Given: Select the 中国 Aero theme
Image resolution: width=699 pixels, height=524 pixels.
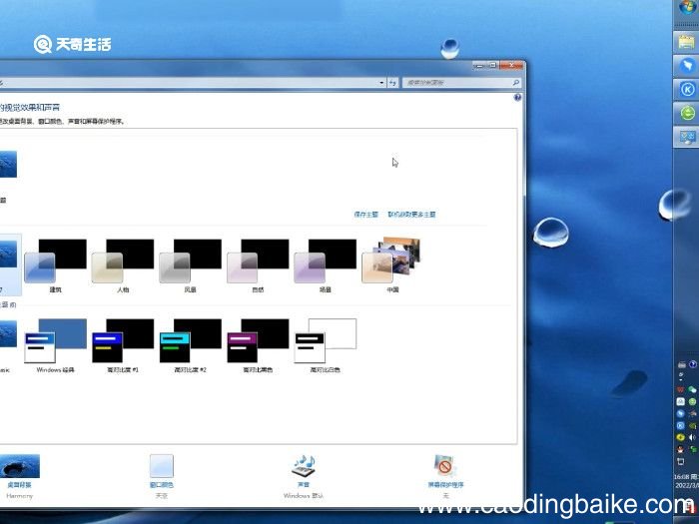Looking at the screenshot, I should [x=392, y=265].
